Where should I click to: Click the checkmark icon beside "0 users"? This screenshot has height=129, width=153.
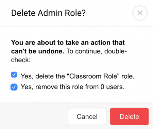[x=14, y=87]
